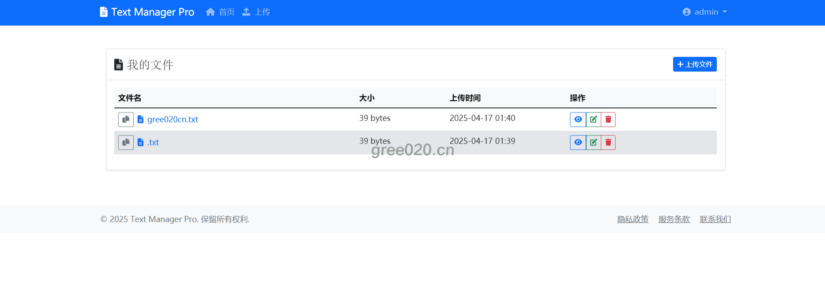
Task: Click the Text Manager Pro logo
Action: pyautogui.click(x=147, y=12)
